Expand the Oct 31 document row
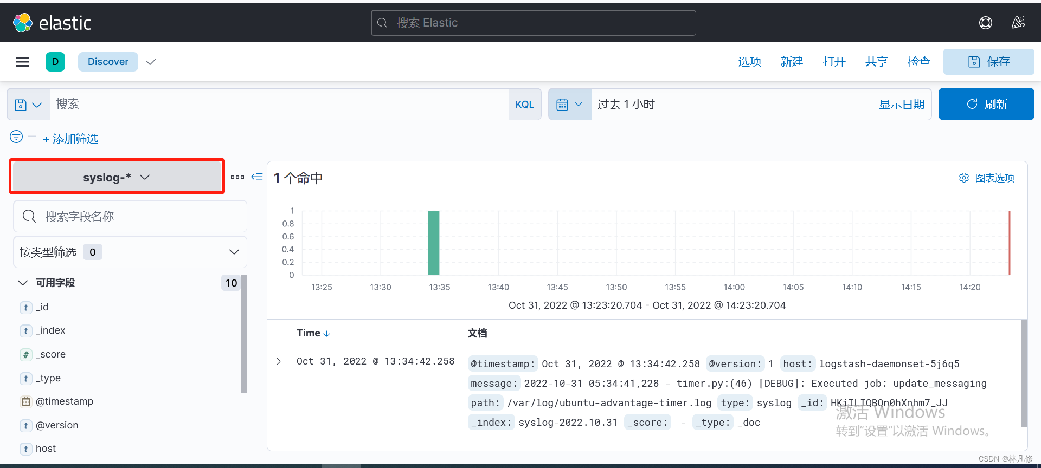Screen dimensions: 1041x468 (x=279, y=361)
